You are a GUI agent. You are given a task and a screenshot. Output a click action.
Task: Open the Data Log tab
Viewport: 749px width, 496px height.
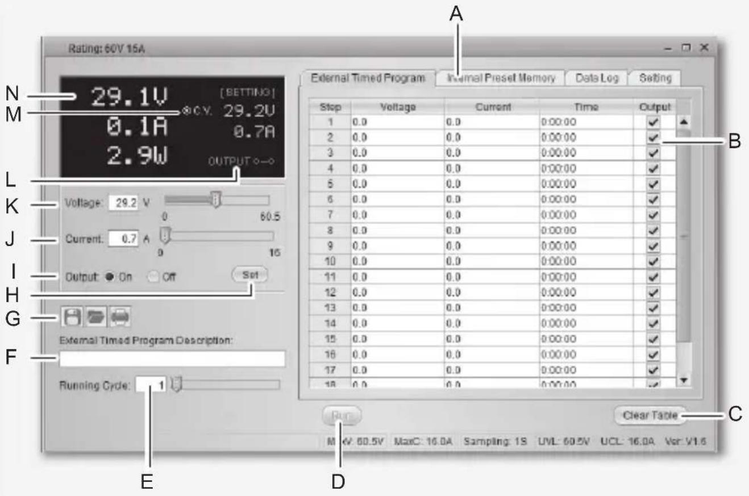tap(596, 78)
